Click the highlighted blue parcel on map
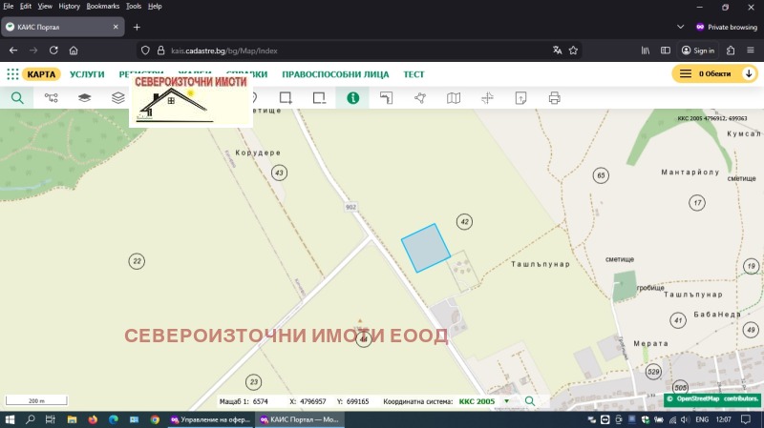 [425, 248]
